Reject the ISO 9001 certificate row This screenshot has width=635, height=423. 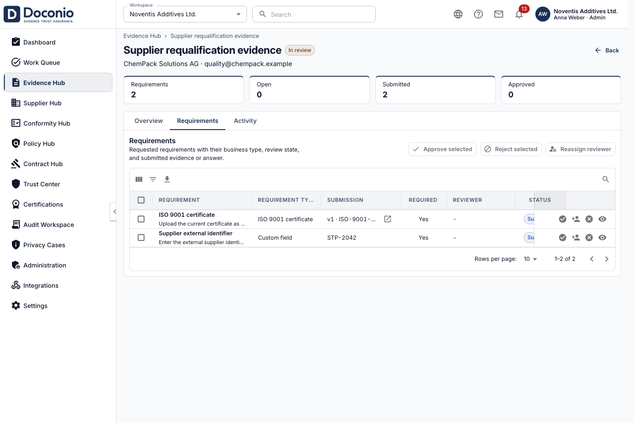pos(589,219)
